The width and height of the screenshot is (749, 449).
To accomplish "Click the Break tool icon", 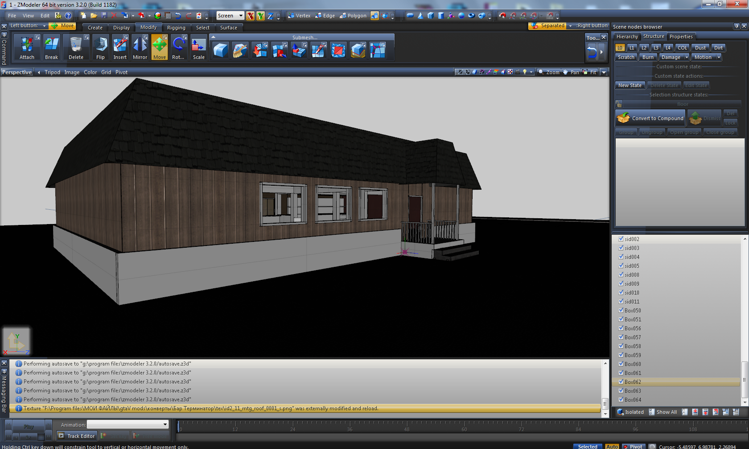I will pos(51,47).
